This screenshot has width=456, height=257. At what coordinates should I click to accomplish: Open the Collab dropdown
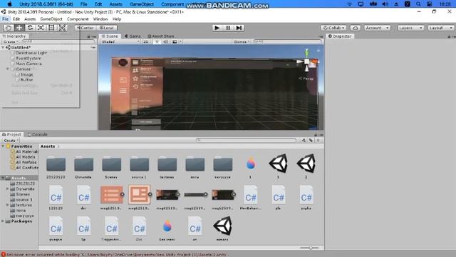coord(333,28)
